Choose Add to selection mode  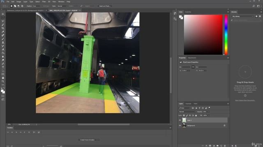pyautogui.click(x=15, y=6)
